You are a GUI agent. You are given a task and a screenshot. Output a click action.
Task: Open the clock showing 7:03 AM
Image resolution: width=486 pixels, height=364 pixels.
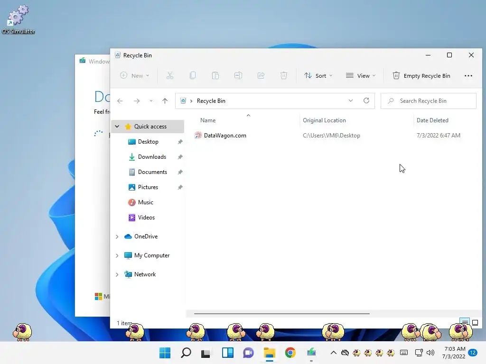pos(454,353)
